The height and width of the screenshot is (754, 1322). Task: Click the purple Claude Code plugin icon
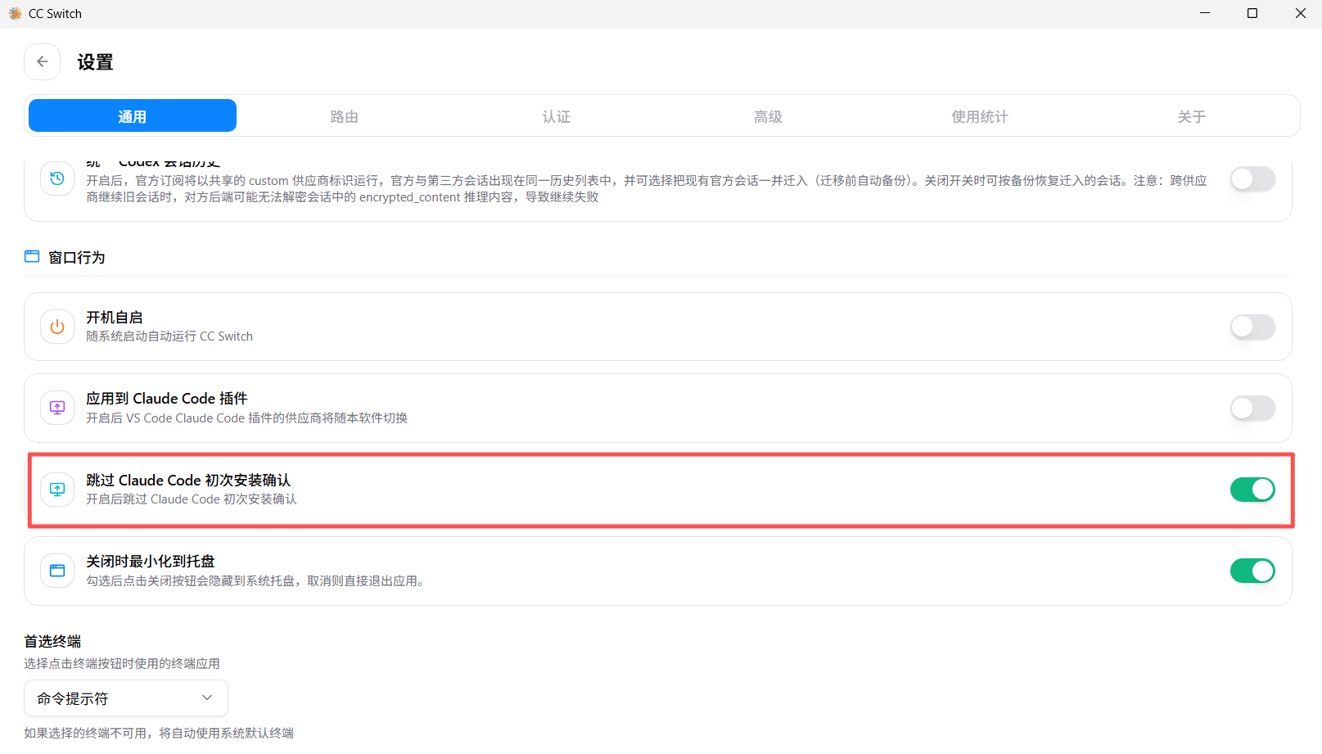click(x=57, y=408)
